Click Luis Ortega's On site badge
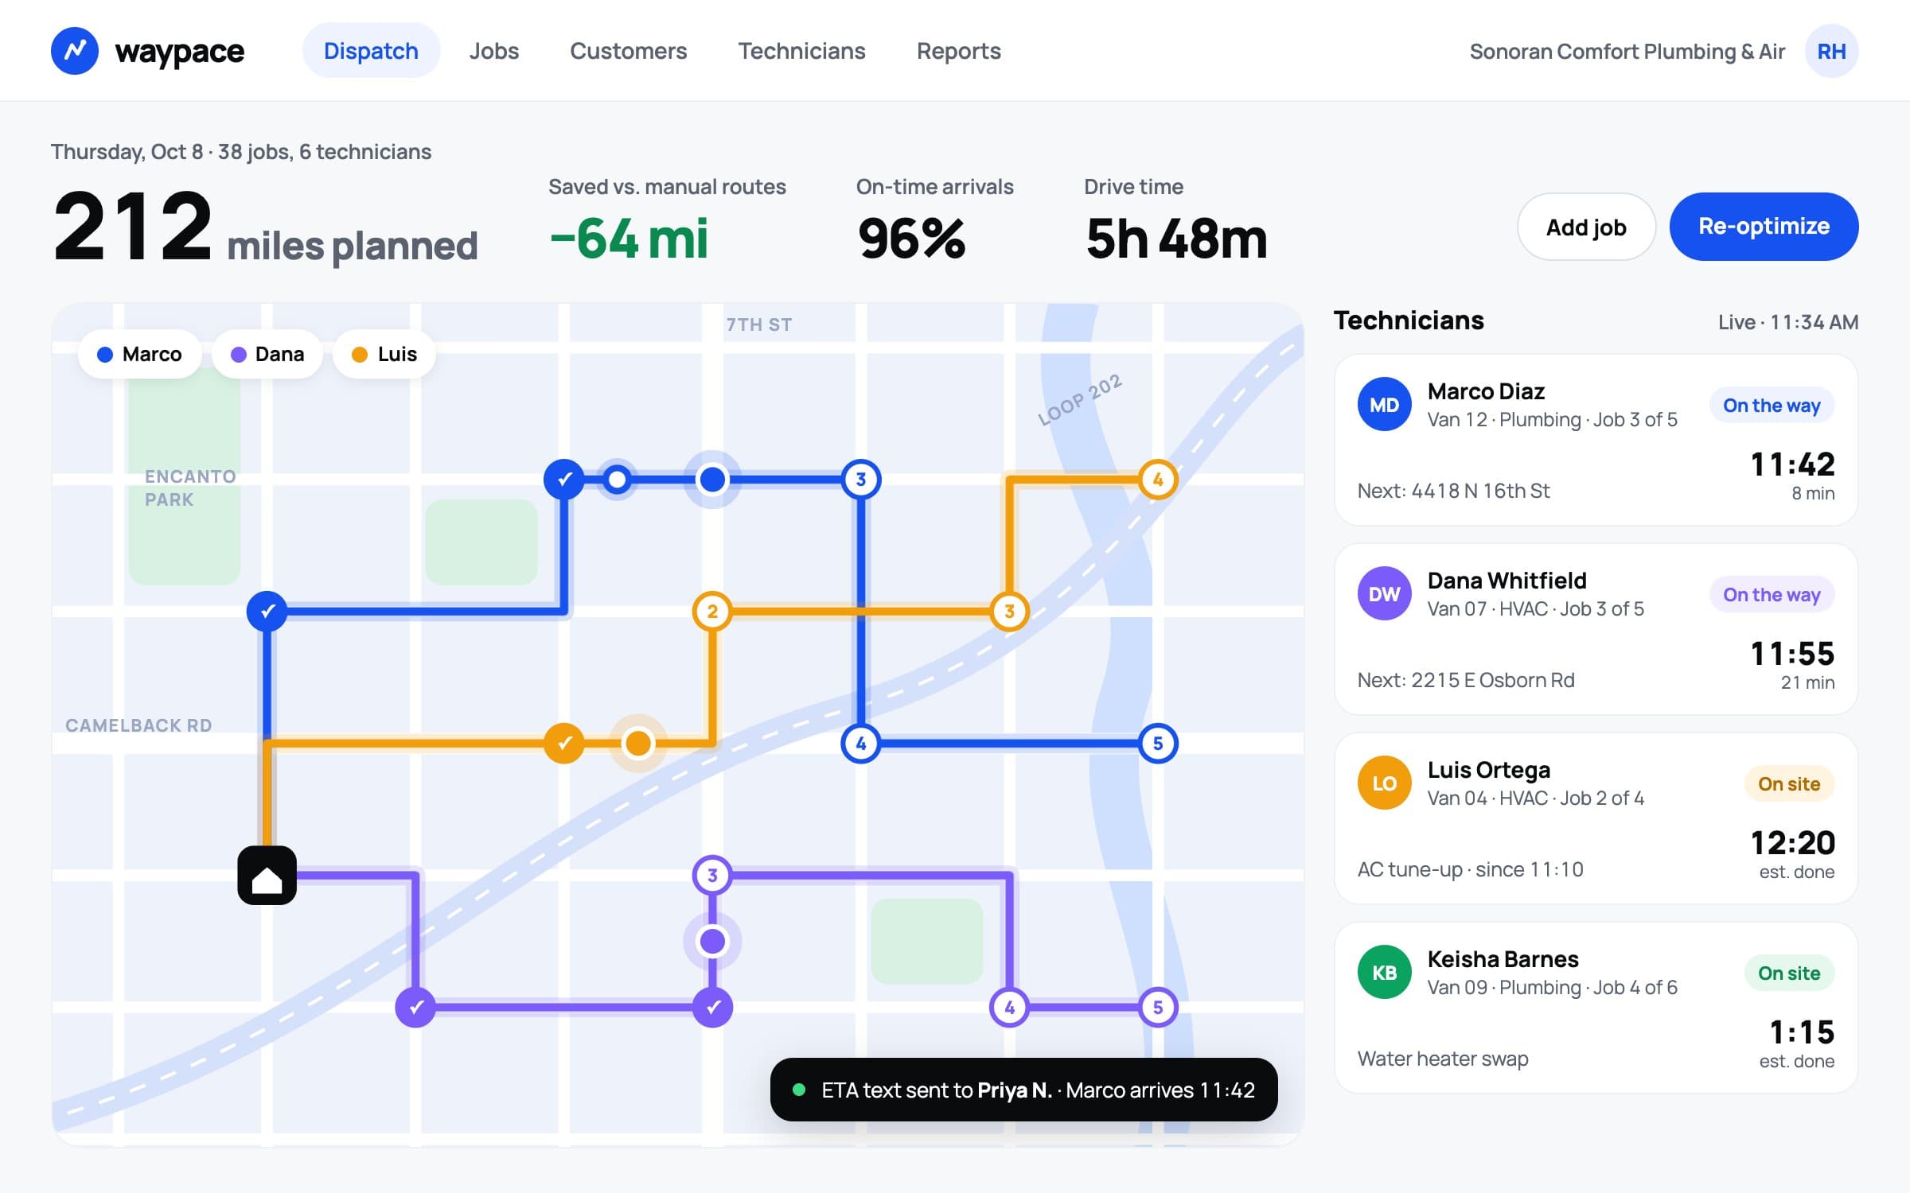Image resolution: width=1910 pixels, height=1193 pixels. [1789, 784]
